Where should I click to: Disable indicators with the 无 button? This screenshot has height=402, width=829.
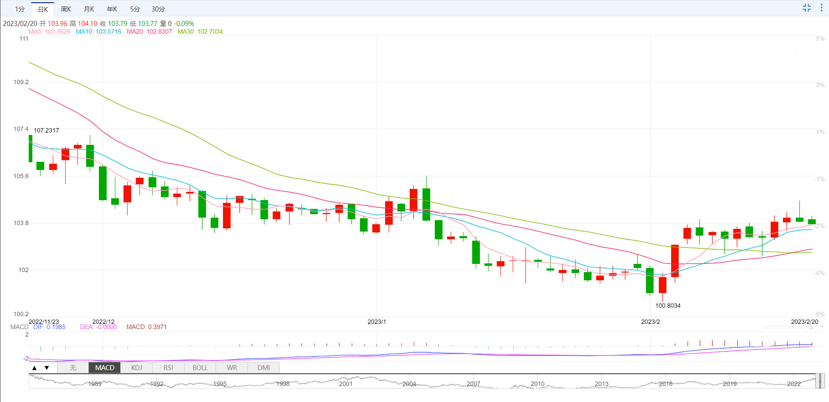[x=73, y=368]
